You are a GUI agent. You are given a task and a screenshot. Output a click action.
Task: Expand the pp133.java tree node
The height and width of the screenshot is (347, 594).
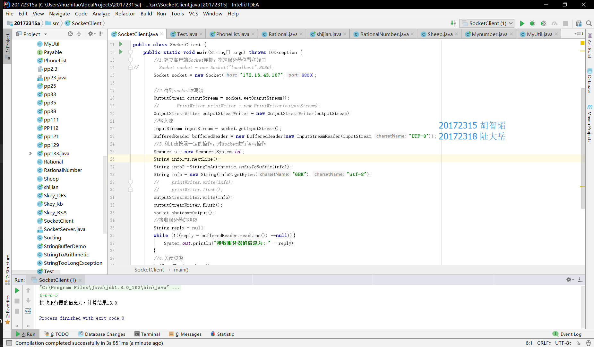(30, 154)
